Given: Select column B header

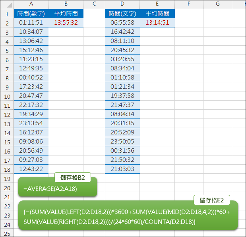Looking at the screenshot, I should (66, 4).
